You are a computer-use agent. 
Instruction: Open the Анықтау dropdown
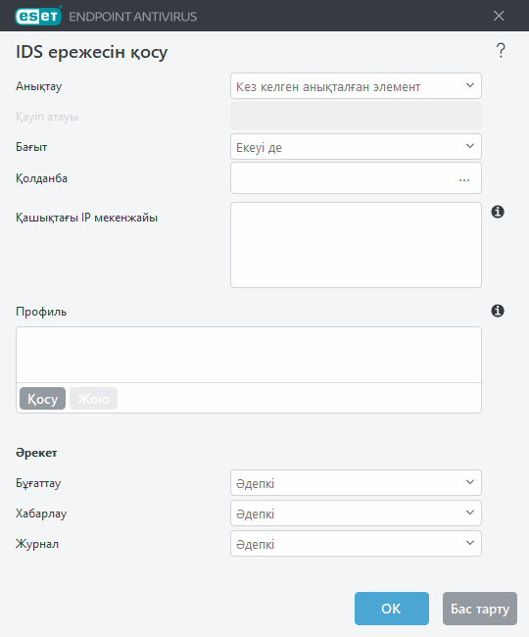356,85
